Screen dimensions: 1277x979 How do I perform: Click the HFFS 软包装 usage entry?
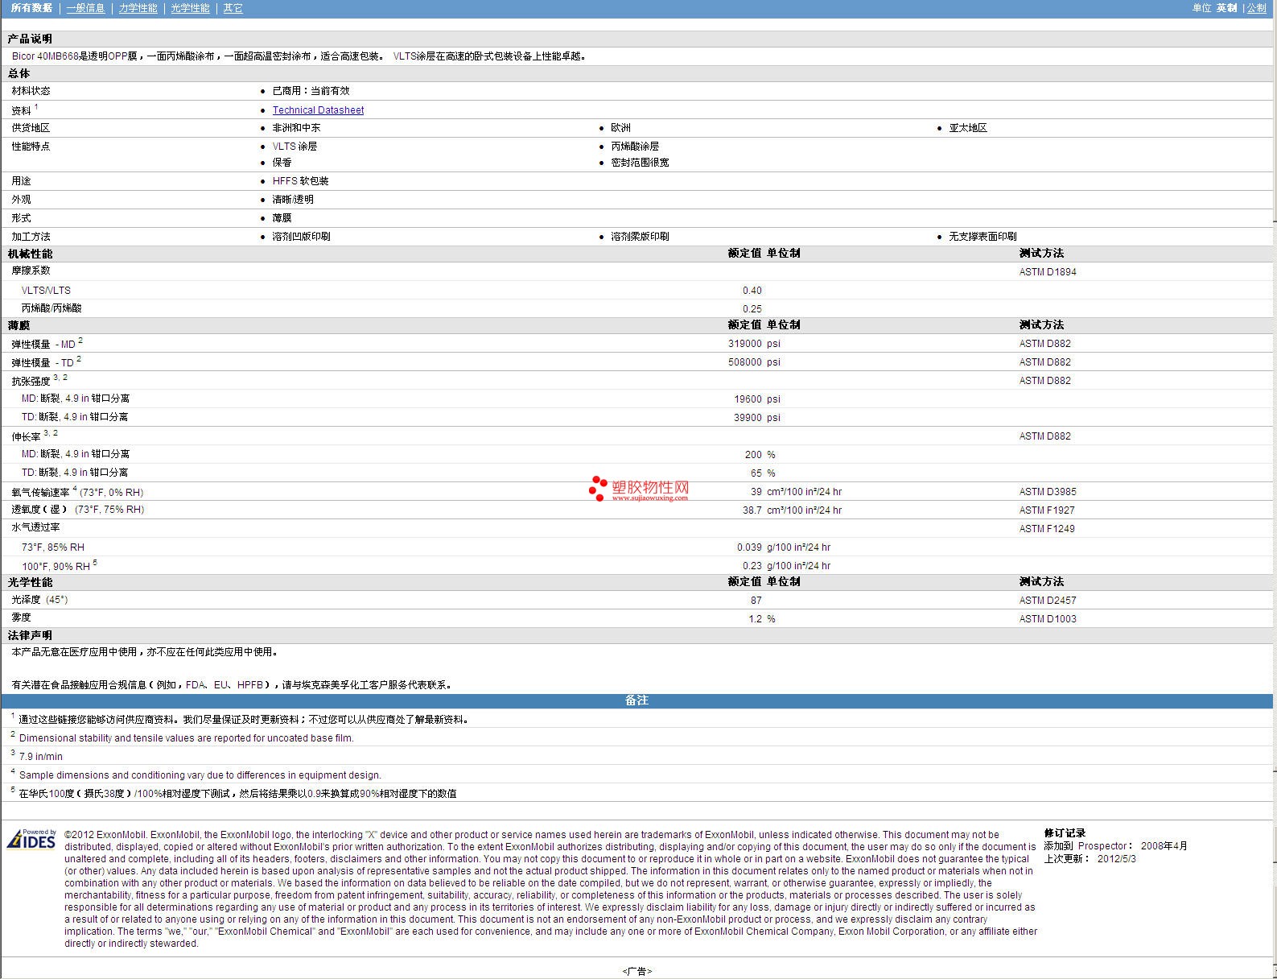[x=300, y=181]
